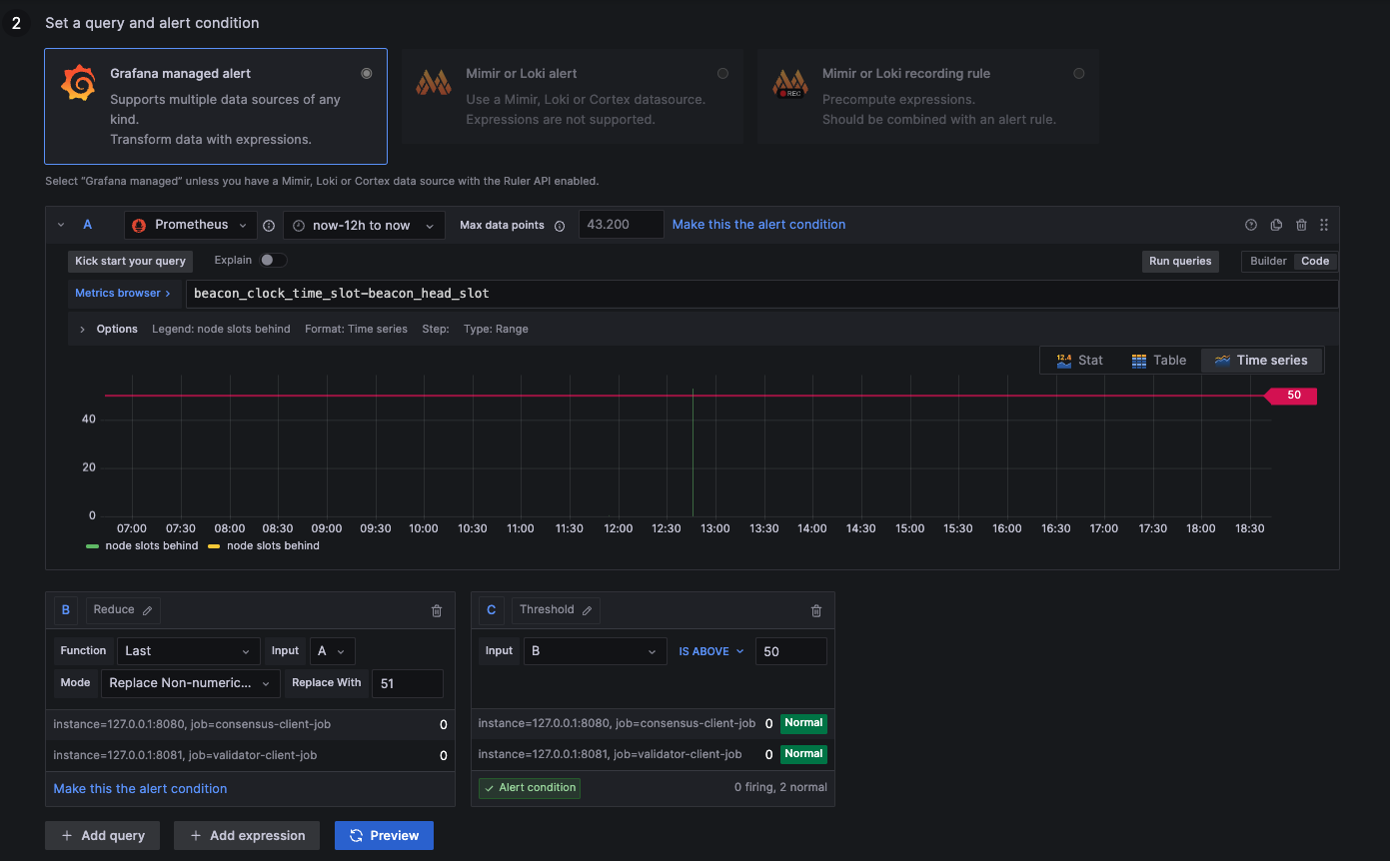Open the Function dropdown showing Last
Viewport: 1390px width, 861px height.
[188, 651]
